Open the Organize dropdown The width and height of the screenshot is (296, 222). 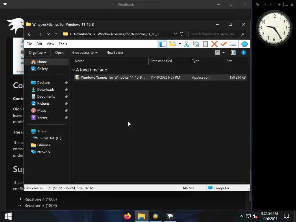click(38, 53)
